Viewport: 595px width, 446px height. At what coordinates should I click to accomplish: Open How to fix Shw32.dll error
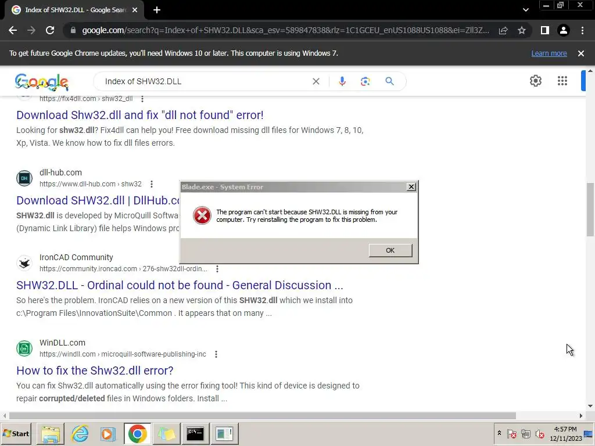95,371
